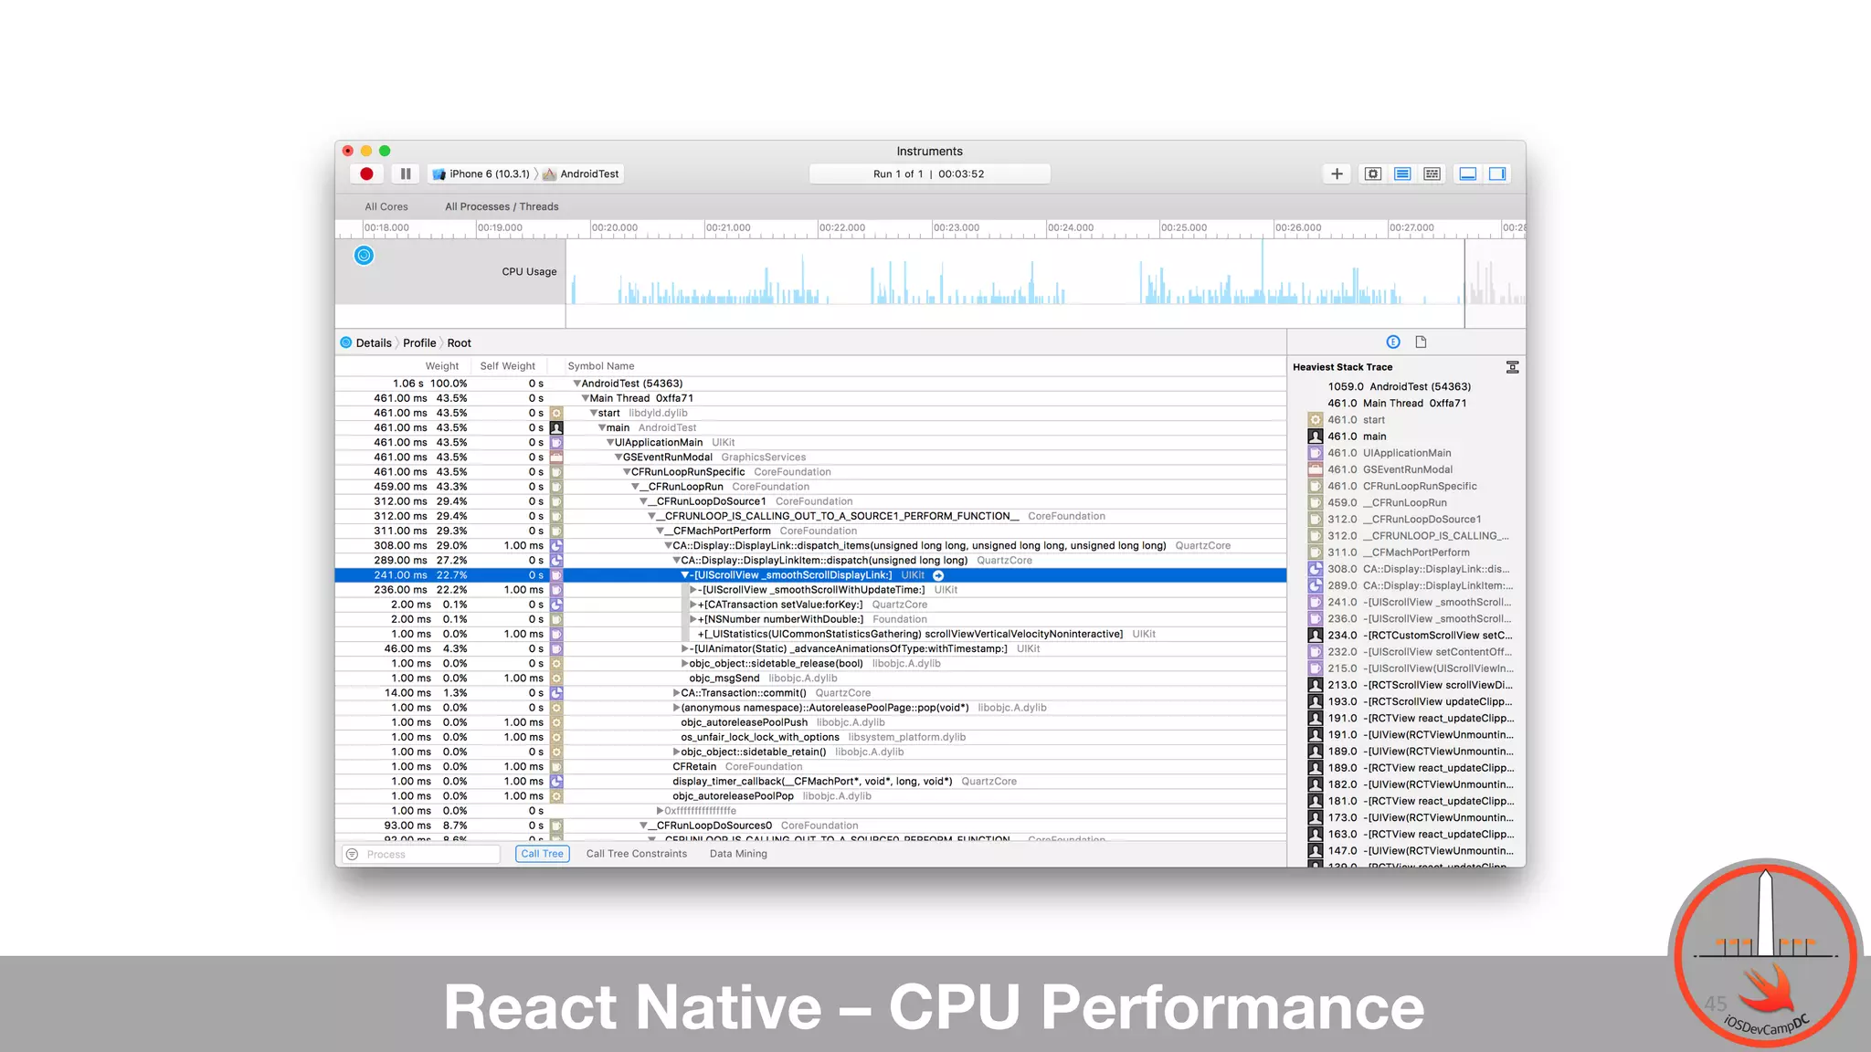Expand the CA::Transaction::commit() node
The image size is (1871, 1052).
click(676, 693)
